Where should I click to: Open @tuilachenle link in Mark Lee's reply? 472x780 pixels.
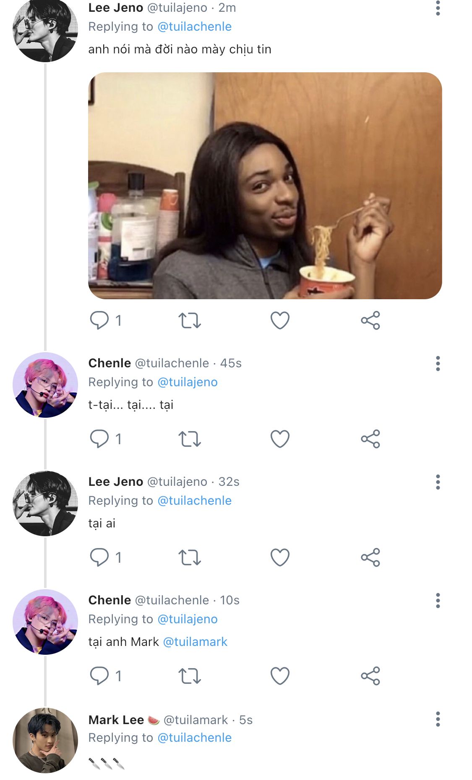195,738
